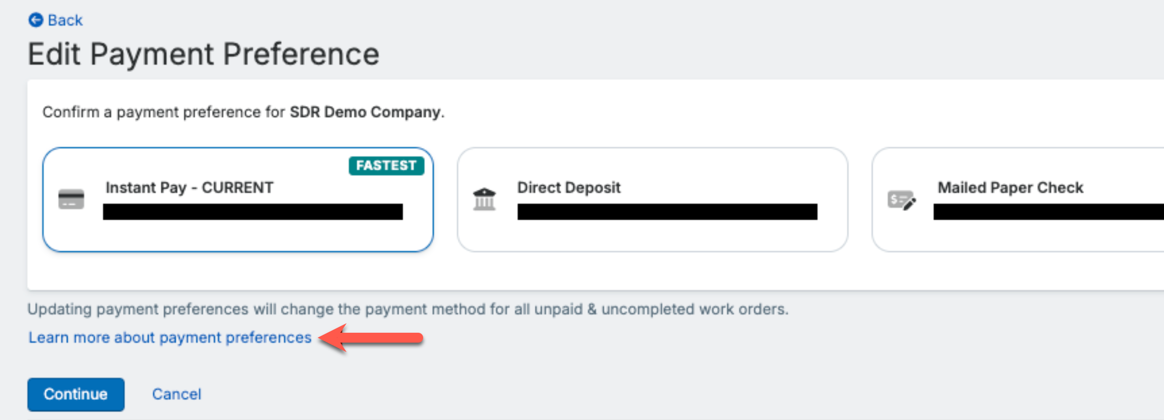Click the paper check pencil icon
This screenshot has width=1164, height=420.
902,200
